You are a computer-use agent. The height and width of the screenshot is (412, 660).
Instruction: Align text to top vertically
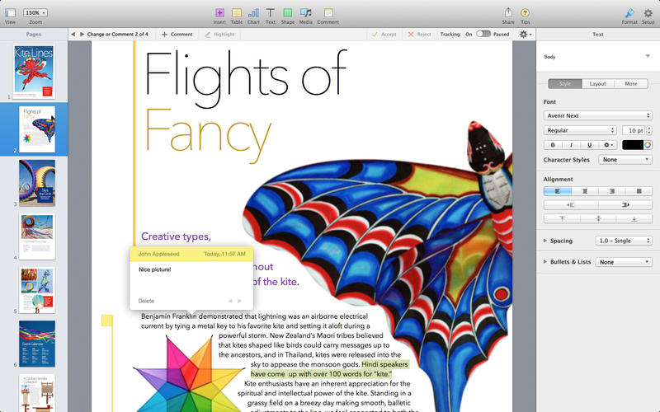pos(562,218)
